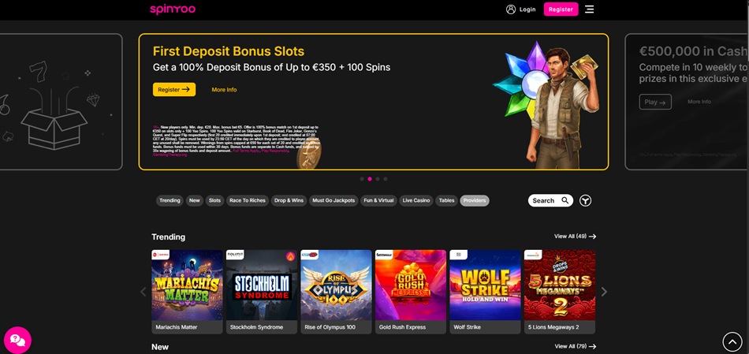Go to first carousel slide dot

click(x=362, y=179)
